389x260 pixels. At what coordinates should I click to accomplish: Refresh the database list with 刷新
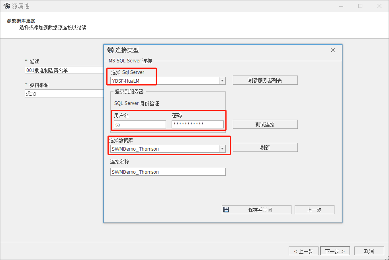click(265, 147)
